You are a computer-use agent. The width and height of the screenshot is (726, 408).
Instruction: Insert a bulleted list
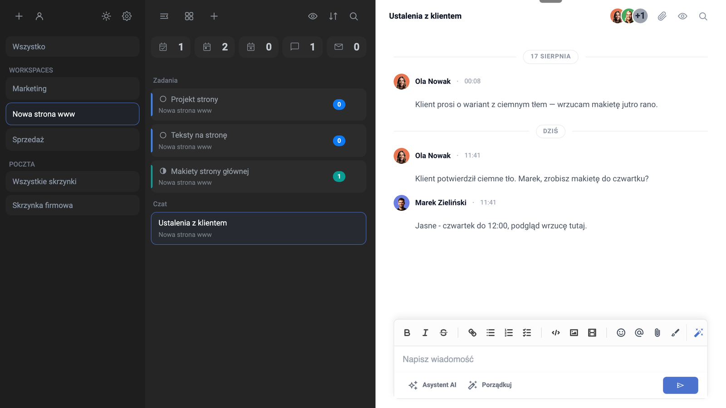(x=491, y=333)
